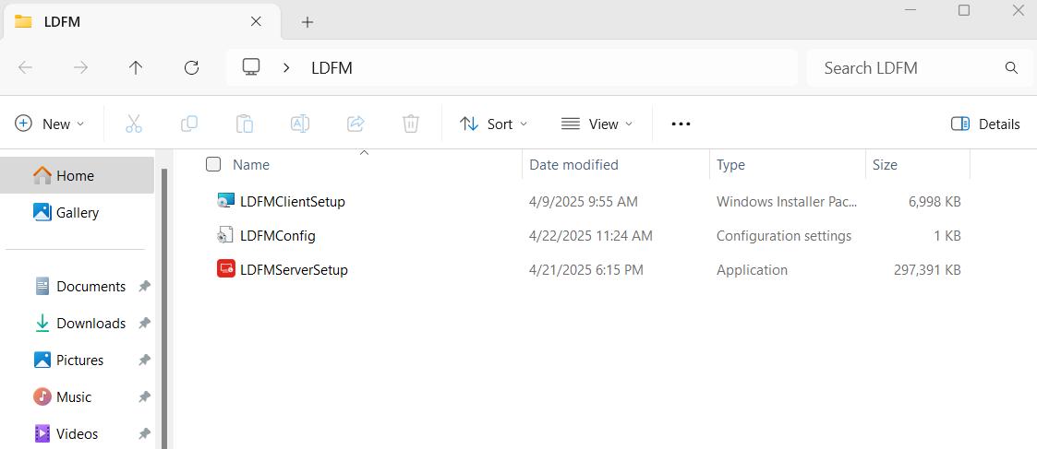The height and width of the screenshot is (449, 1037).
Task: Click the Paste clipboard icon
Action: (x=245, y=124)
